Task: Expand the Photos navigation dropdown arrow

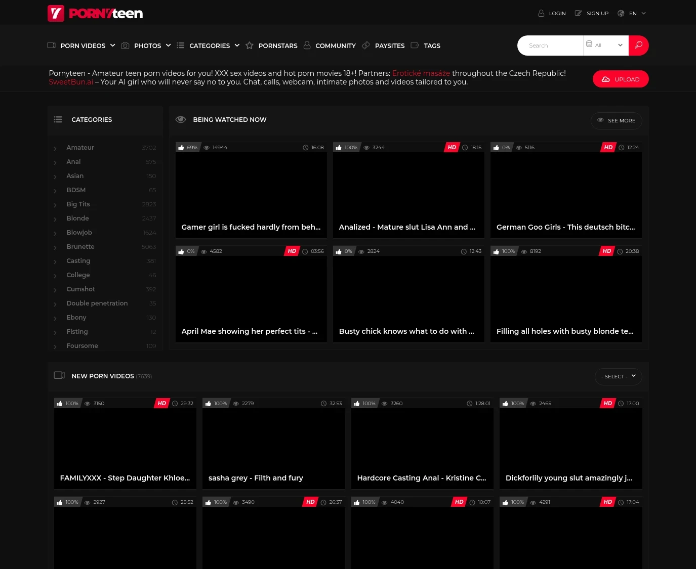Action: tap(169, 46)
